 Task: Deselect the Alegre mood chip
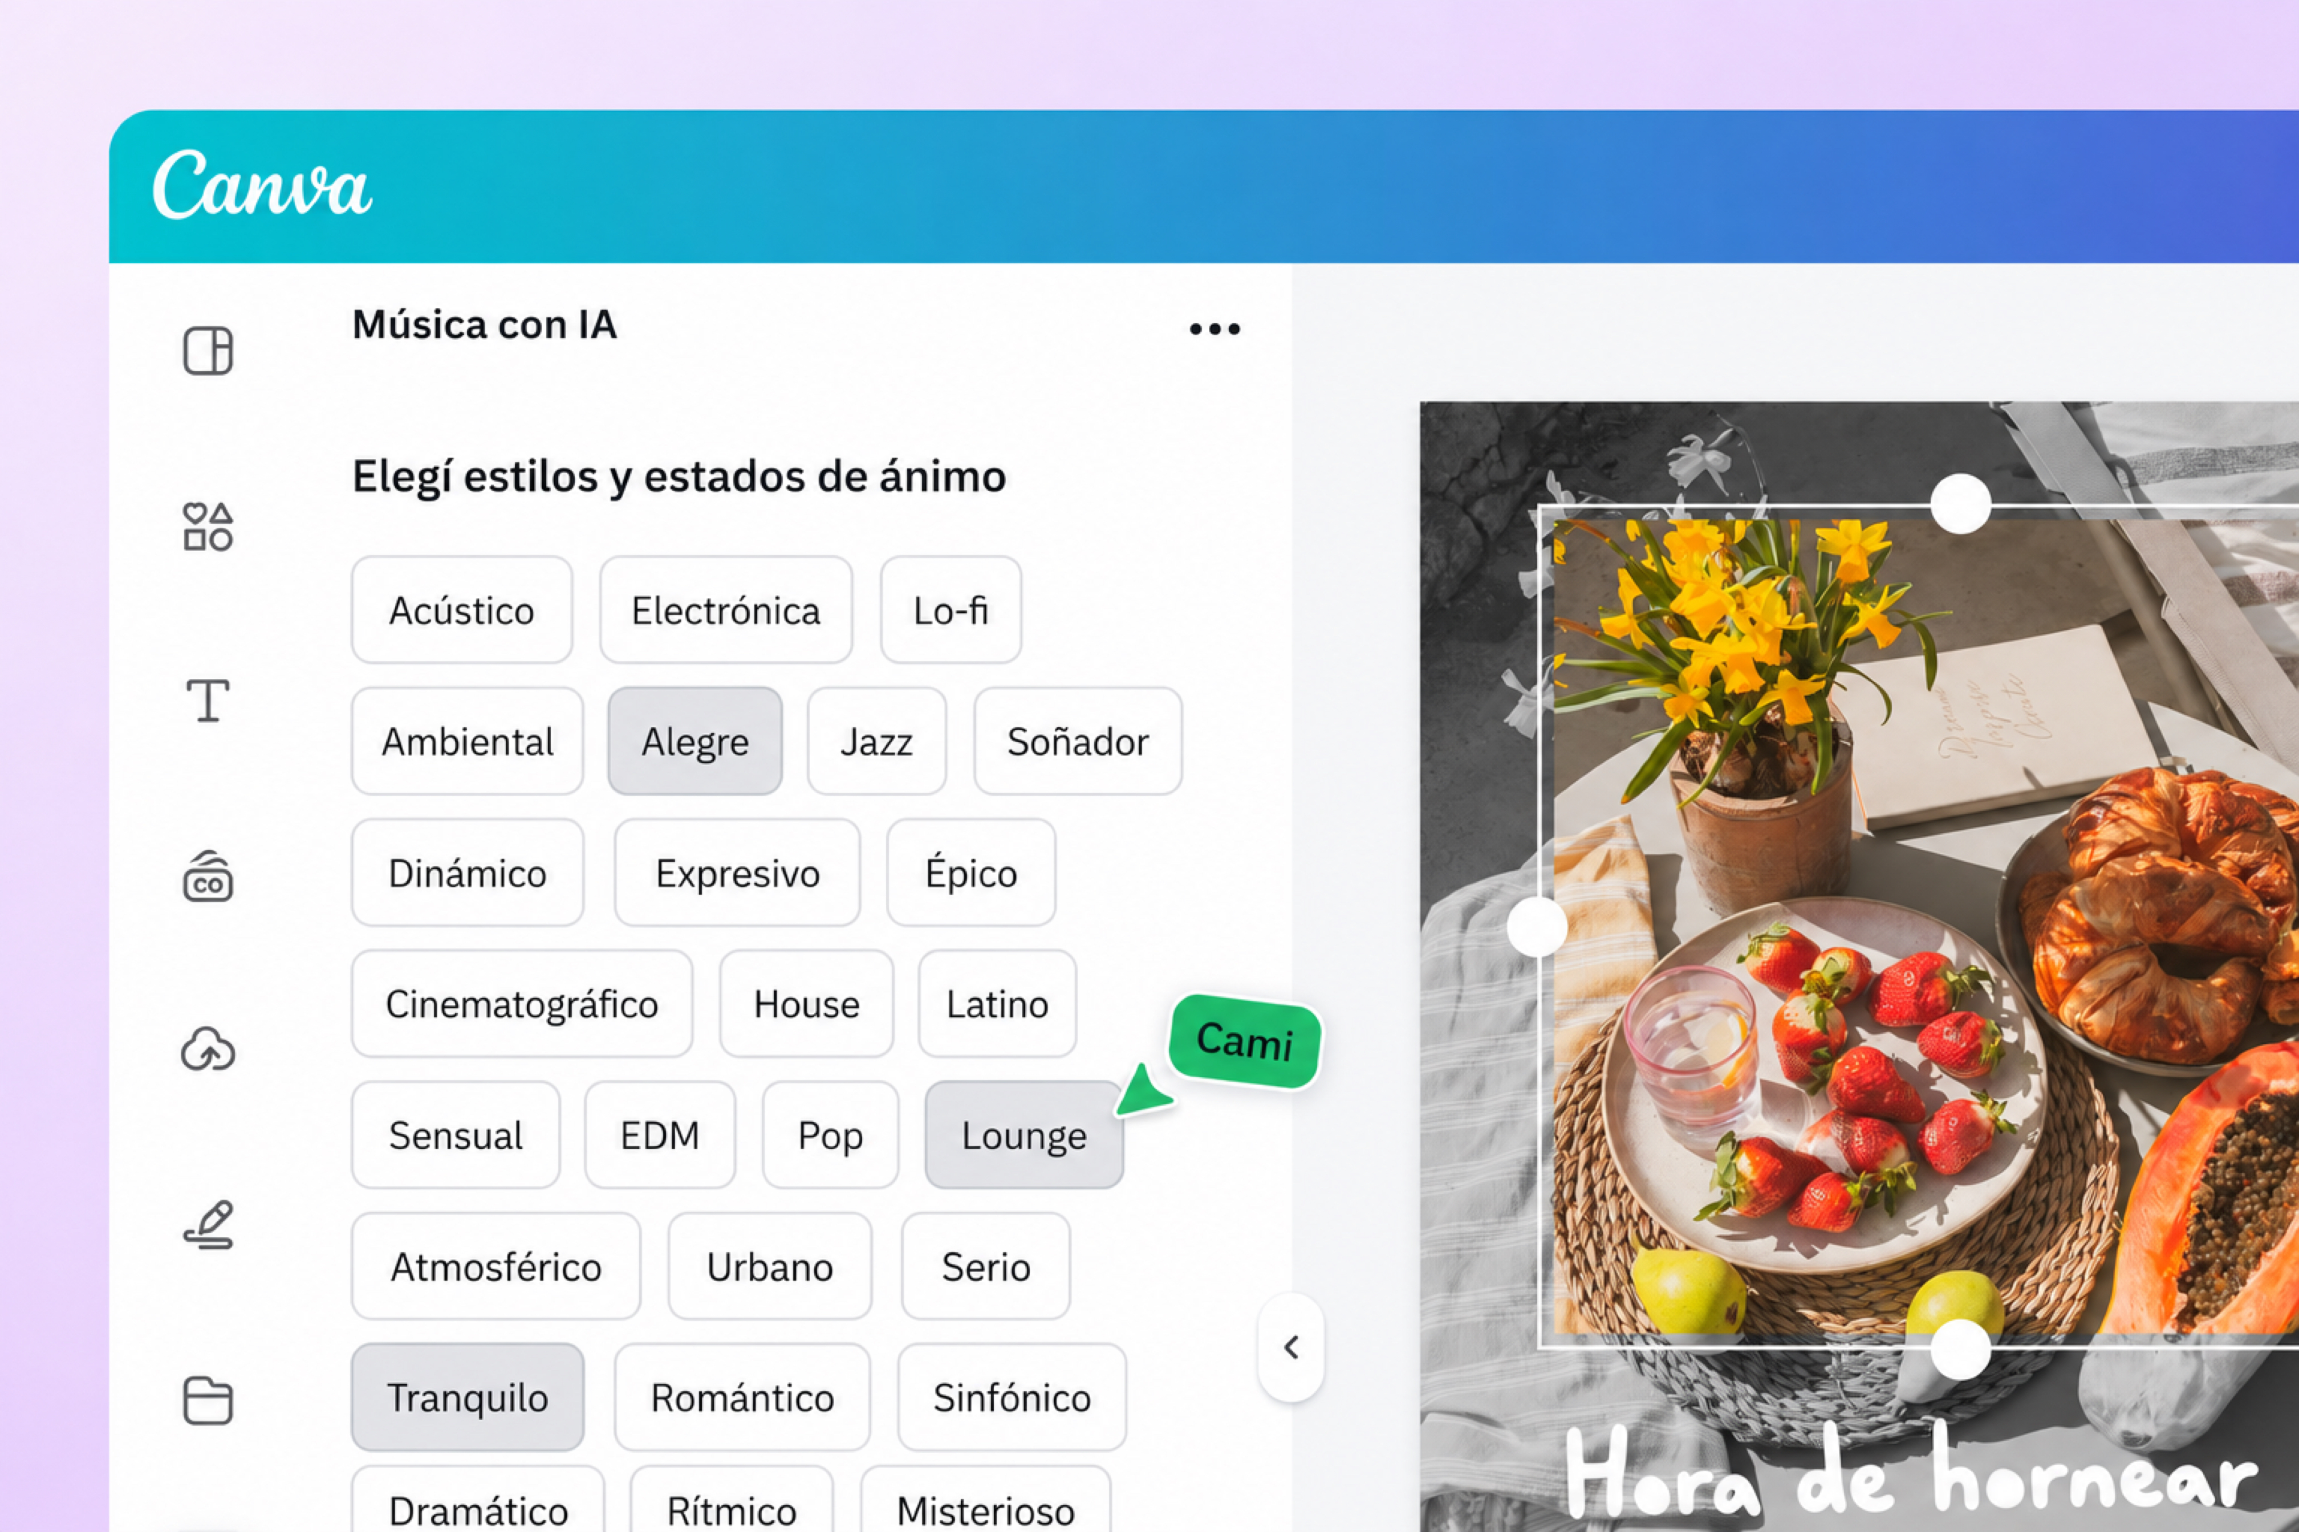[x=695, y=741]
